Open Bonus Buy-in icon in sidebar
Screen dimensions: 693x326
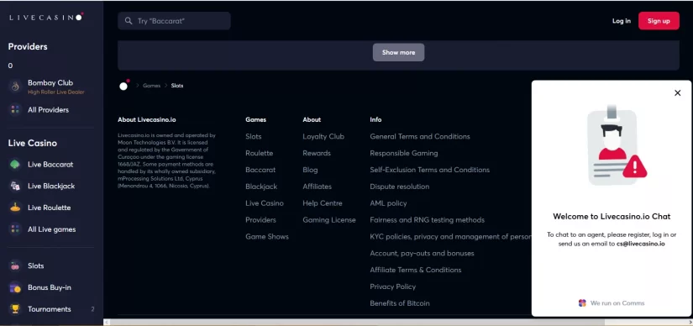(15, 287)
